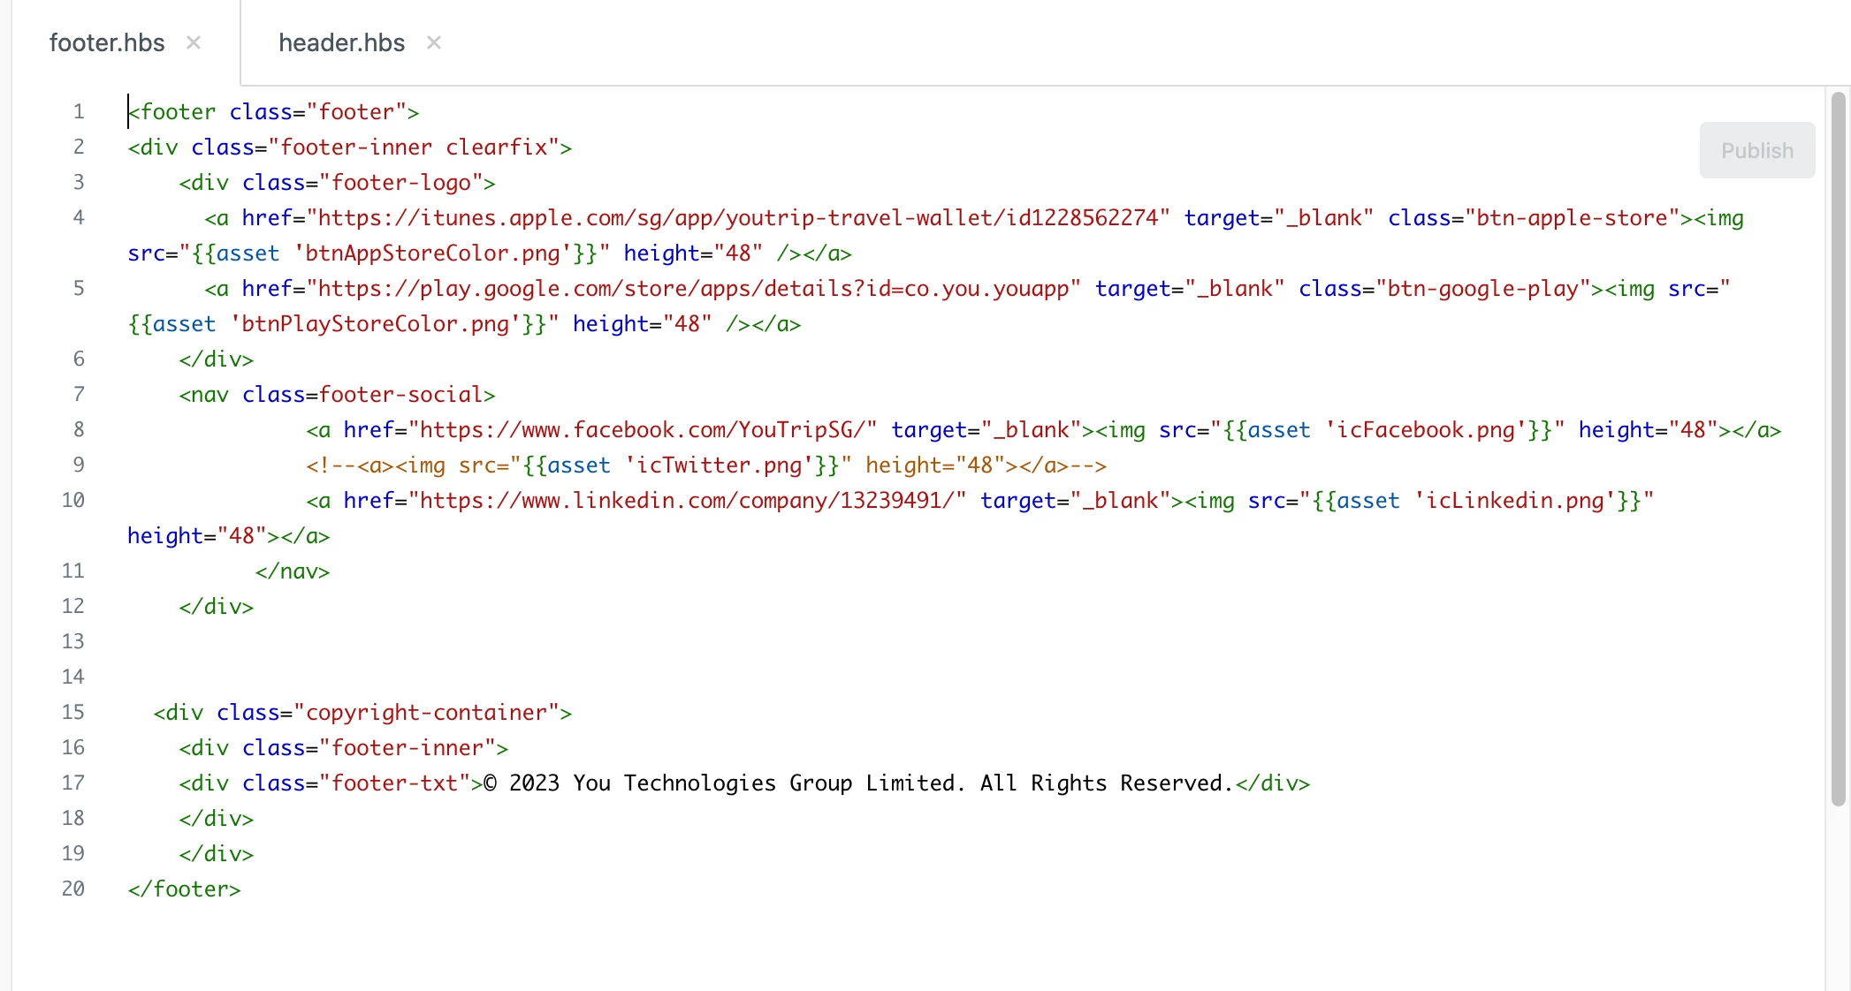Image resolution: width=1851 pixels, height=991 pixels.
Task: Click the commented-out icTwitter.png line
Action: point(705,465)
